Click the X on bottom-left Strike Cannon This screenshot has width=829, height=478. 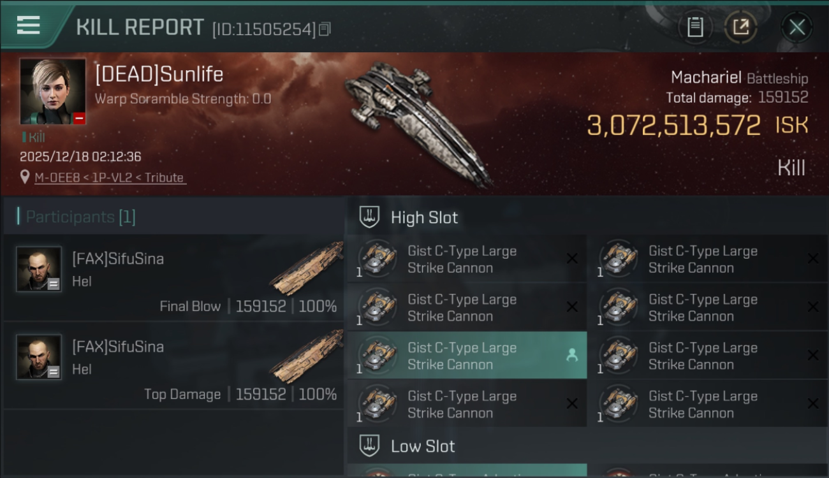pos(572,404)
